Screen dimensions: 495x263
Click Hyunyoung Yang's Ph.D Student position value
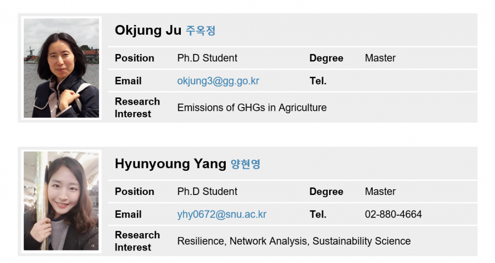point(207,192)
